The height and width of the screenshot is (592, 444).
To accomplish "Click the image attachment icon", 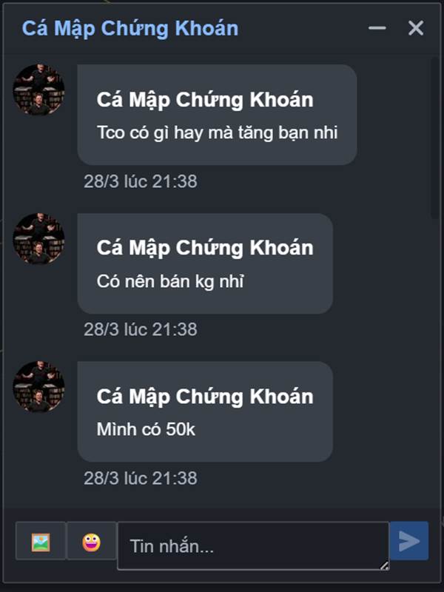I will click(x=41, y=541).
